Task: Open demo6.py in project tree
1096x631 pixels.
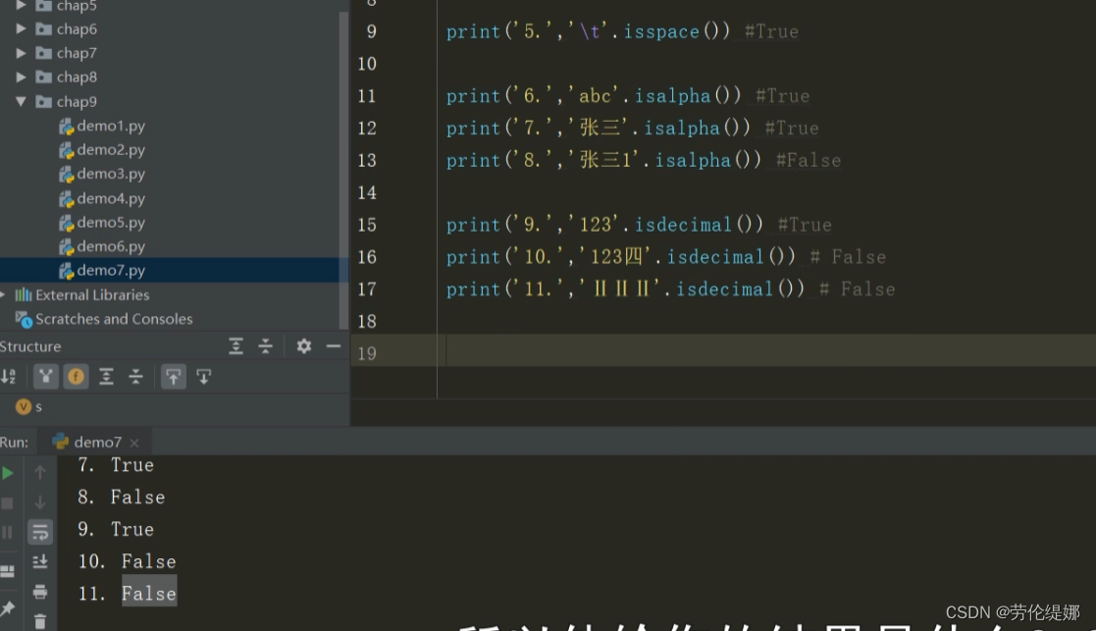Action: 111,246
